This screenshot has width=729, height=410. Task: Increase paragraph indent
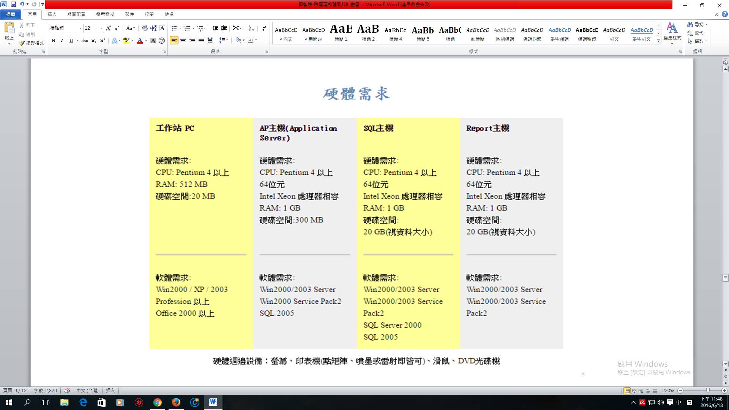(224, 28)
